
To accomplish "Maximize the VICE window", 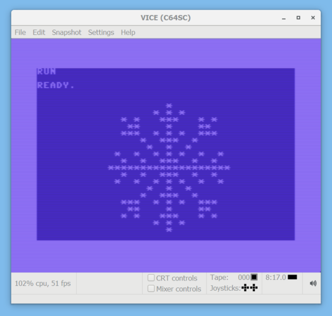I will click(299, 18).
